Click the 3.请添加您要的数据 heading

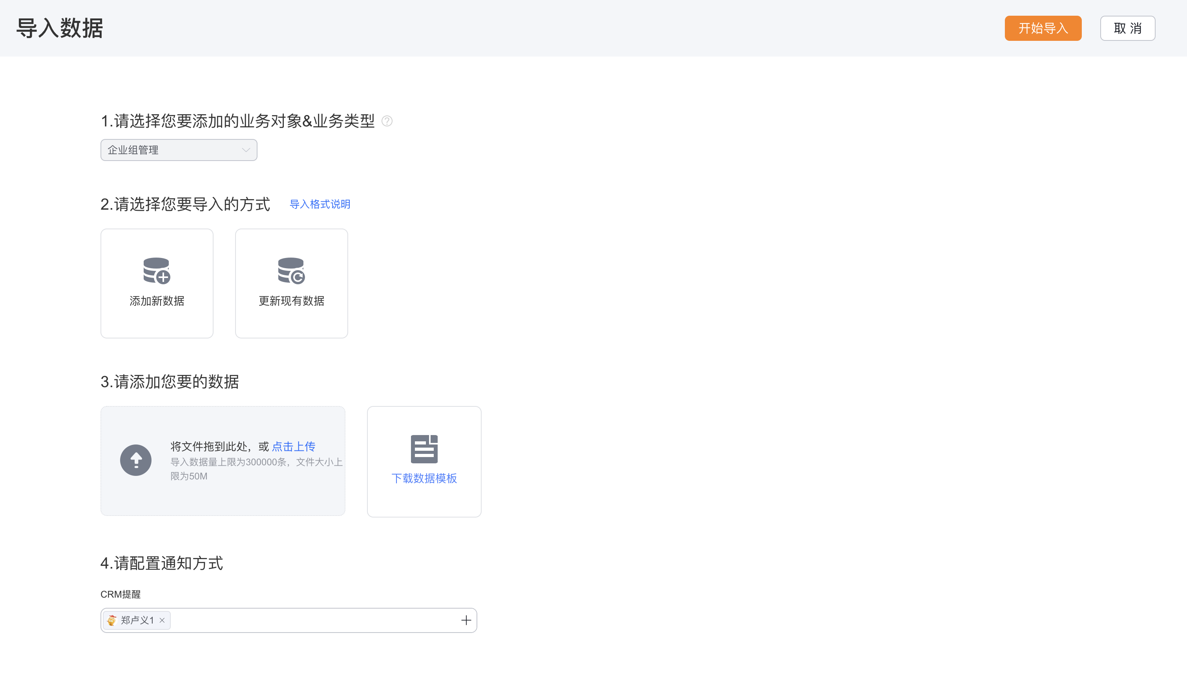point(170,382)
